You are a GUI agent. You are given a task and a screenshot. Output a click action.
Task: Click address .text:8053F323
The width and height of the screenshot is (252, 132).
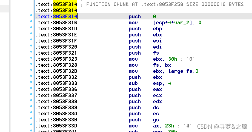(56, 59)
